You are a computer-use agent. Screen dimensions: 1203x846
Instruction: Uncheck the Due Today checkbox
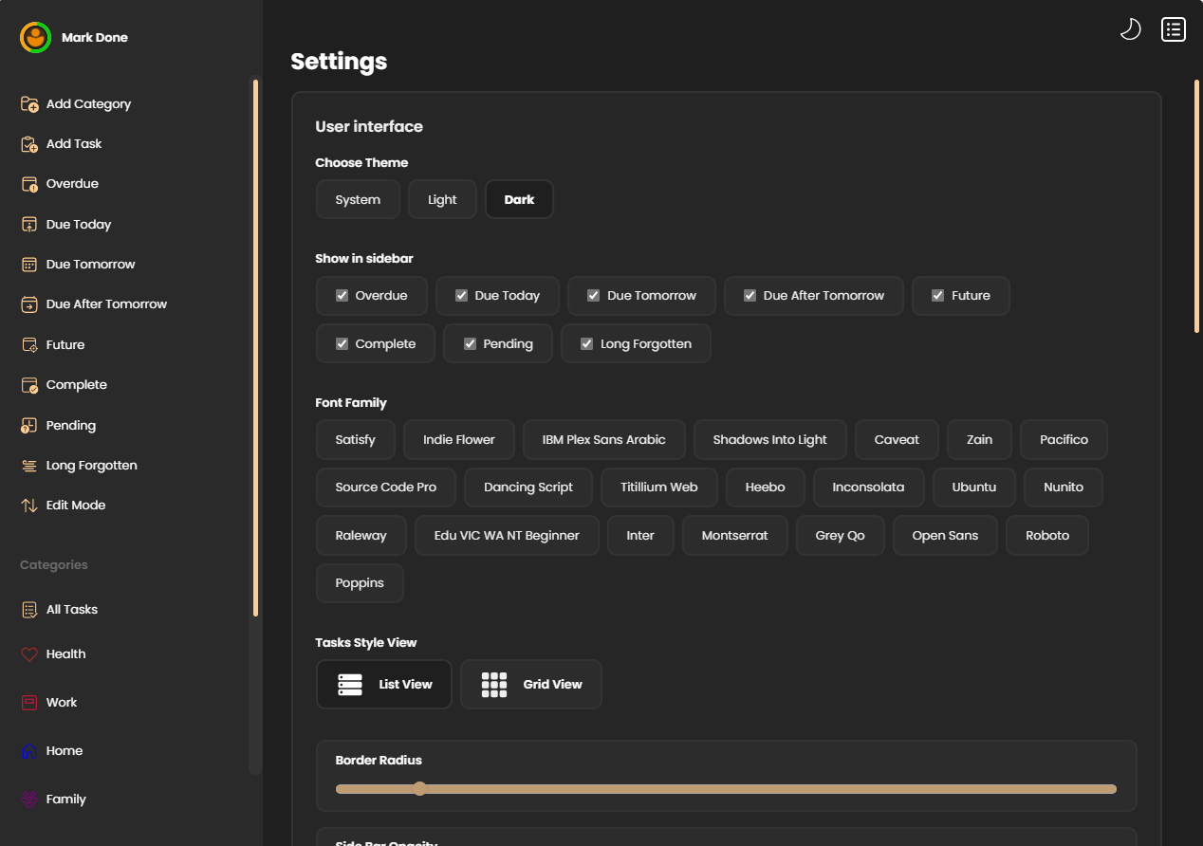(462, 296)
